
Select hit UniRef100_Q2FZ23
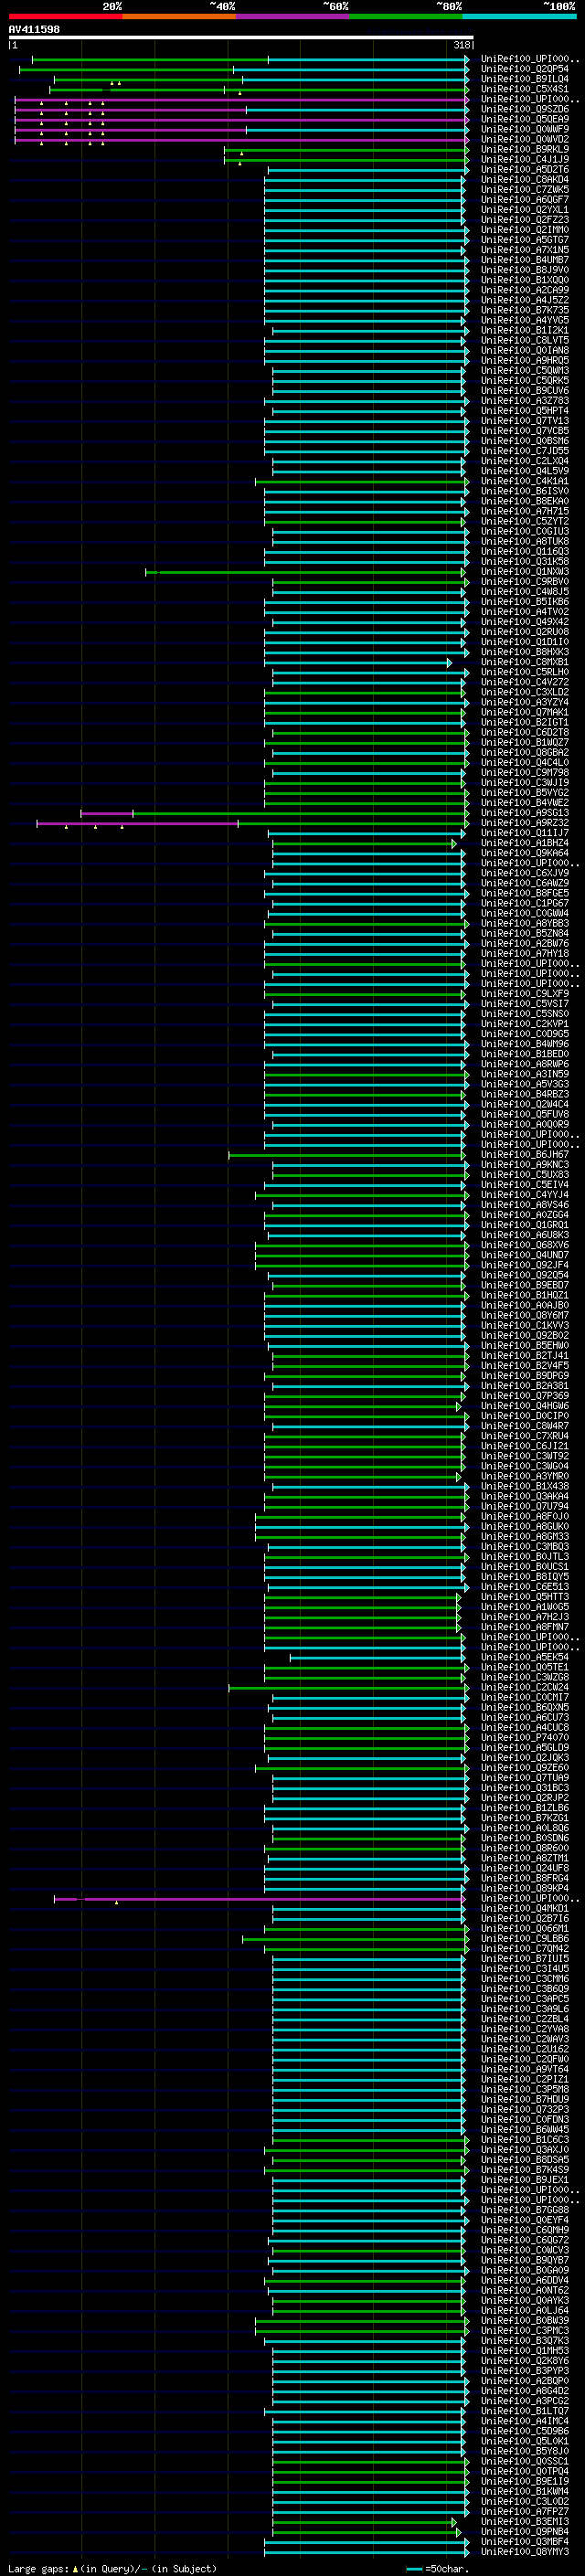click(x=524, y=219)
